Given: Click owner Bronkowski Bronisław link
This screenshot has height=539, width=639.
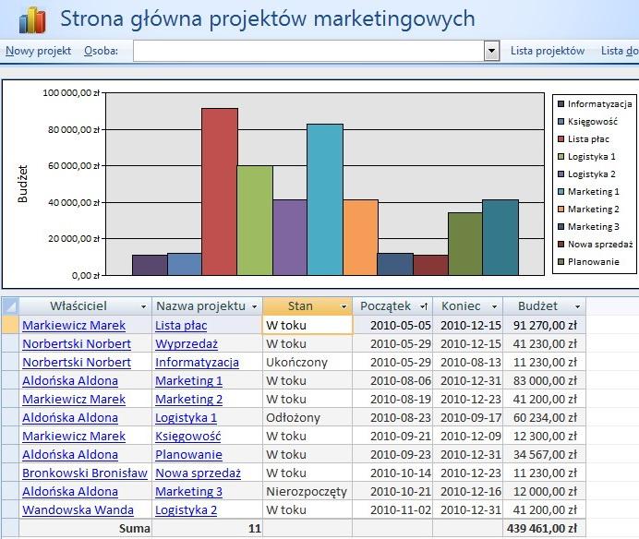Looking at the screenshot, I should click(85, 473).
